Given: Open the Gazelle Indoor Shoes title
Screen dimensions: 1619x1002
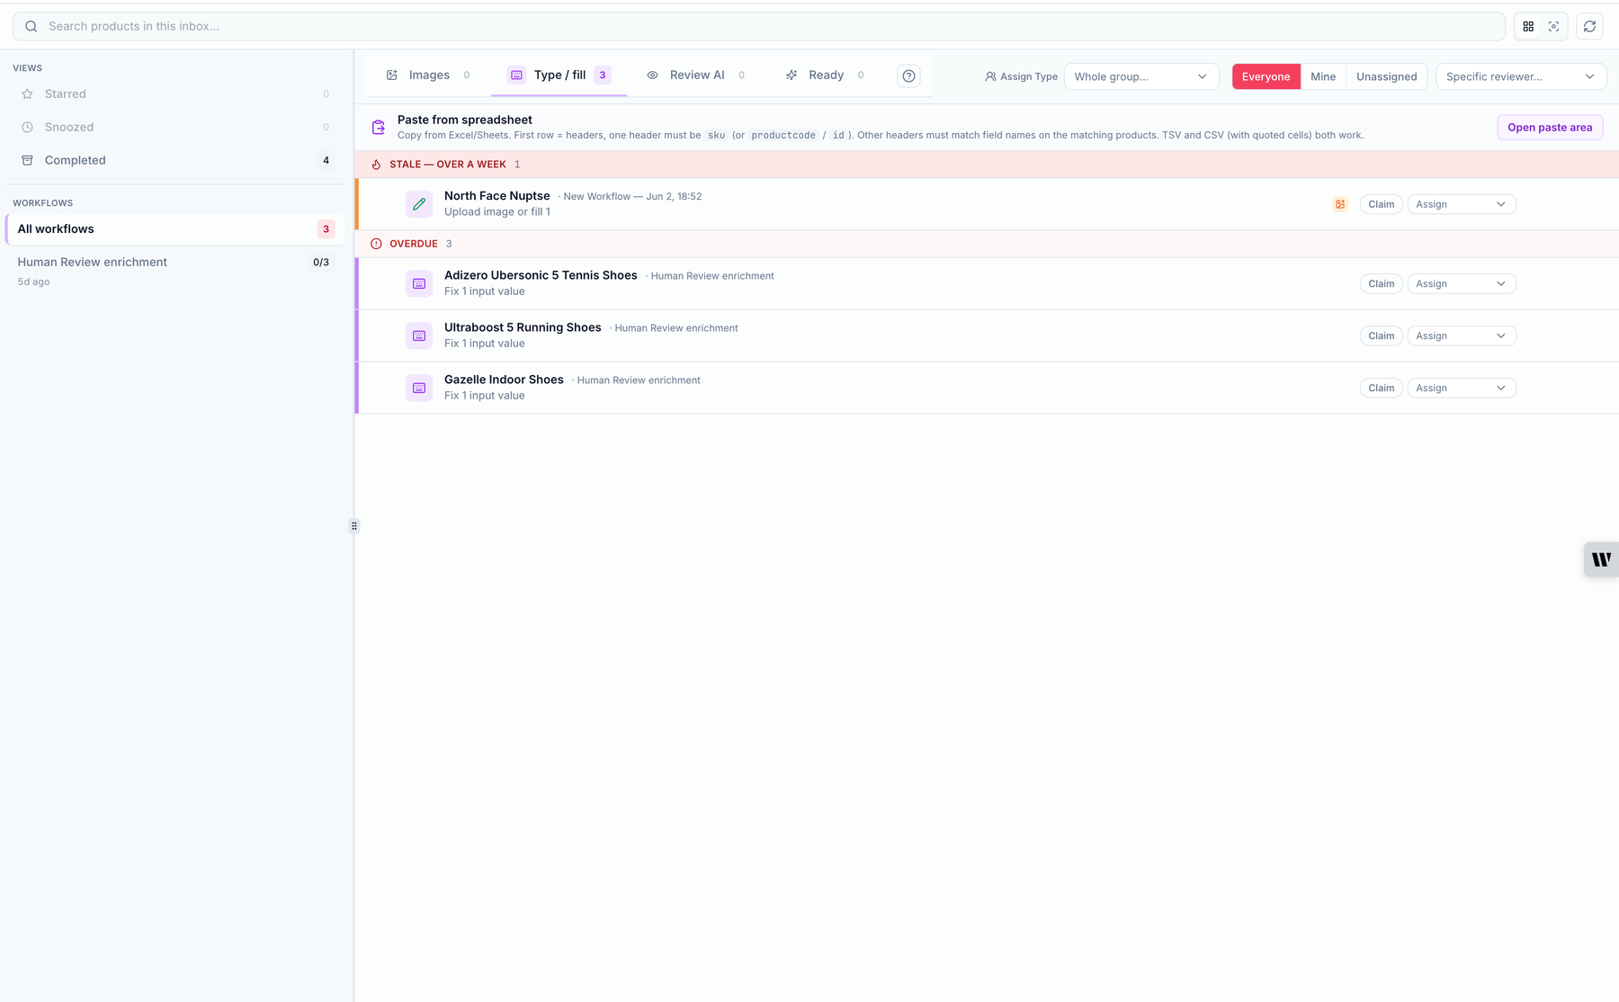Looking at the screenshot, I should 504,380.
